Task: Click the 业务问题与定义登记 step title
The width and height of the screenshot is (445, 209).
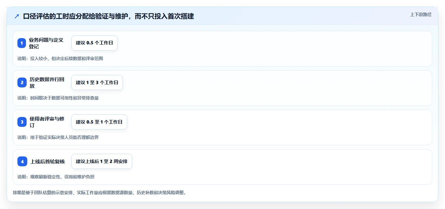Action: click(46, 43)
